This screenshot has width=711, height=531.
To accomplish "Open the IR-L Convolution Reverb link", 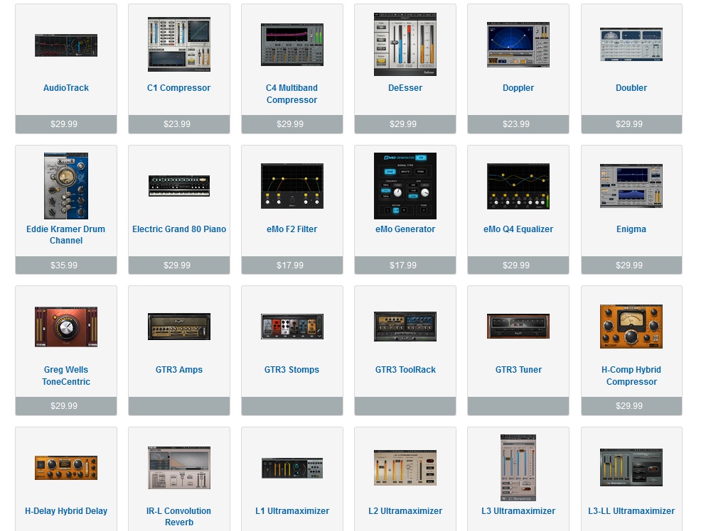I will click(178, 517).
